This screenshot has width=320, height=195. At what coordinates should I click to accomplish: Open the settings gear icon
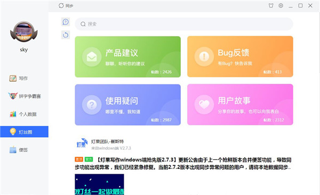click(281, 6)
